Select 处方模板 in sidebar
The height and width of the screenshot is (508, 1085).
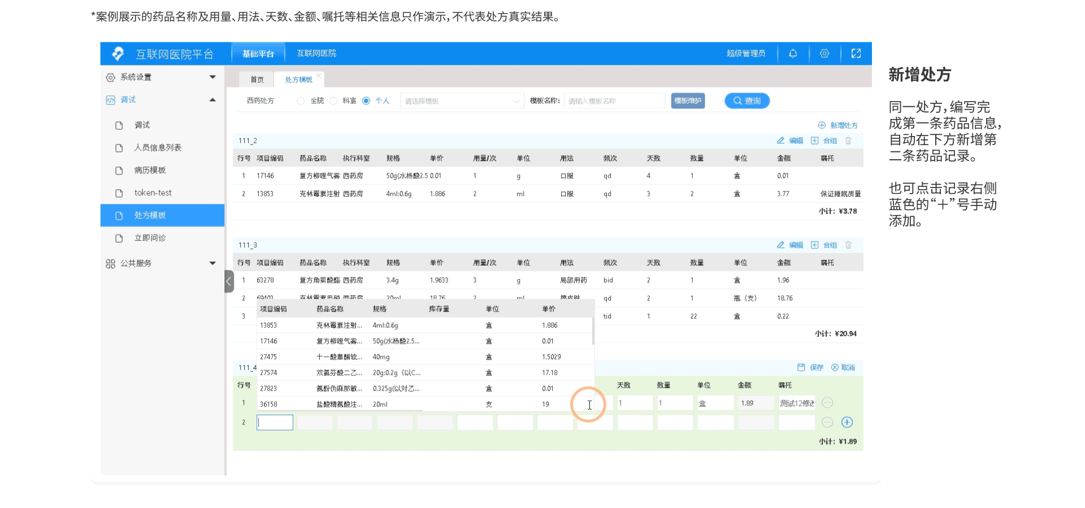[162, 215]
